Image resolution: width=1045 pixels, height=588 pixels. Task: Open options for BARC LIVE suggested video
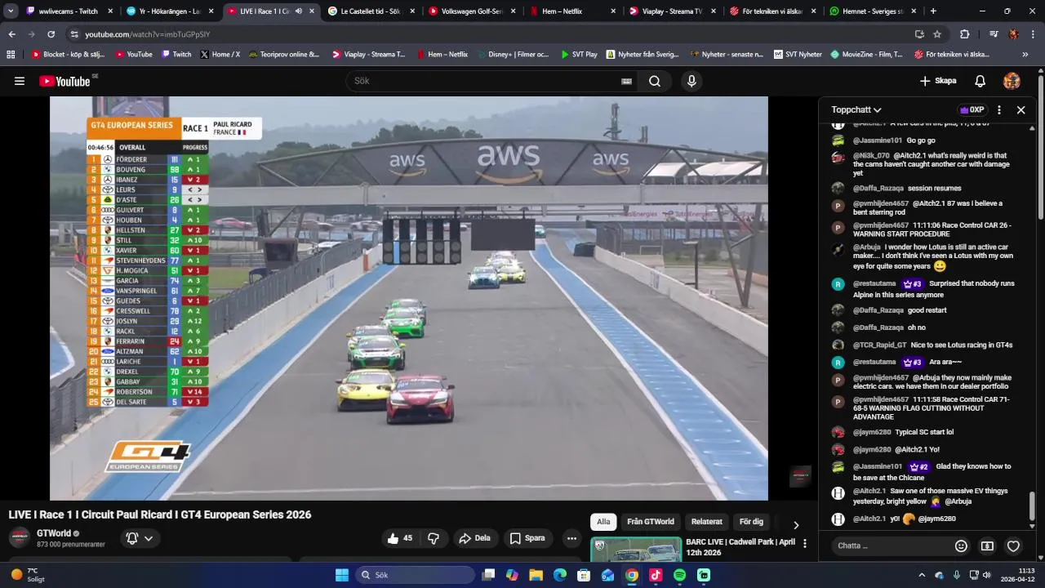point(805,543)
